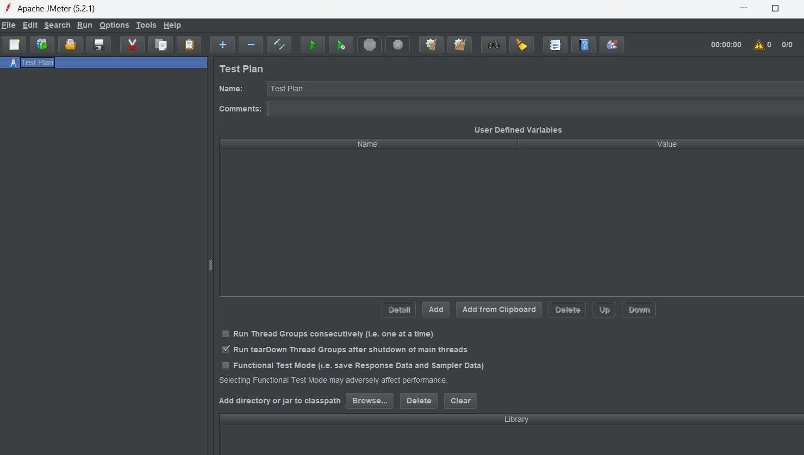
Task: Click the Value column header
Action: point(661,144)
